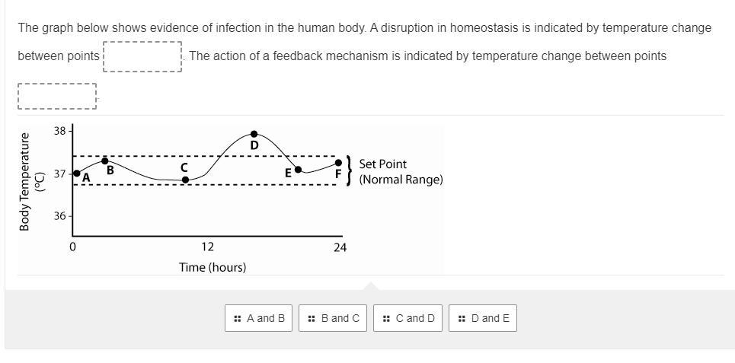Click the point E dot on the graph
The width and height of the screenshot is (735, 363).
(298, 169)
